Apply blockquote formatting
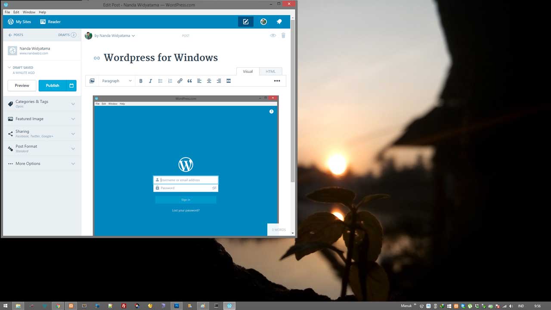 tap(189, 81)
